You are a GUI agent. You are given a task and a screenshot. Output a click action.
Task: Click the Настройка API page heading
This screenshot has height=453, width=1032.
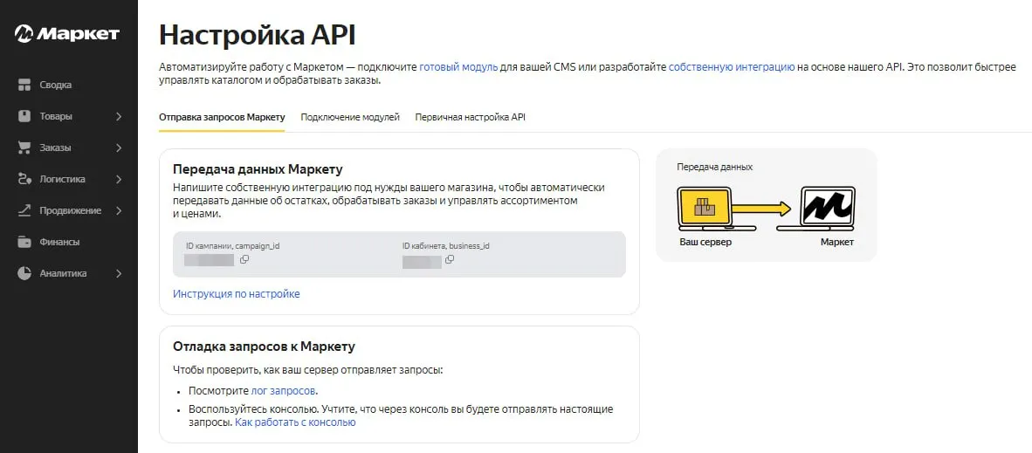(x=258, y=35)
